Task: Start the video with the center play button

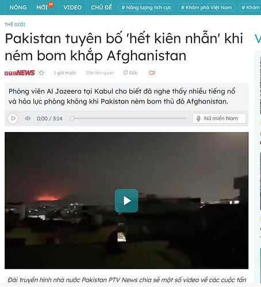Action: point(126,200)
